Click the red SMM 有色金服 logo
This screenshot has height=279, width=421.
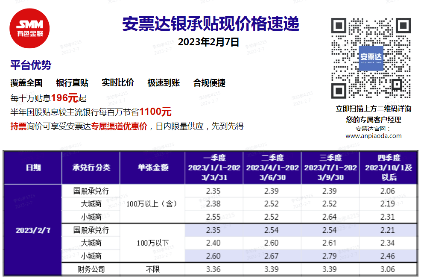[x=29, y=28]
